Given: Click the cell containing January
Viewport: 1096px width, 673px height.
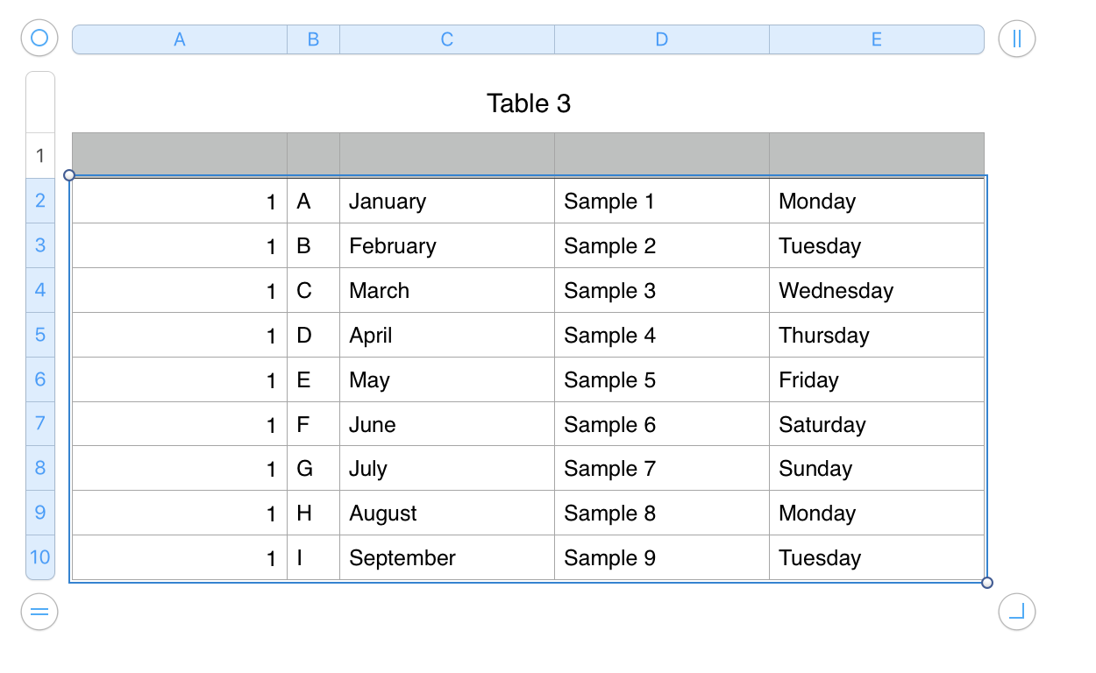Looking at the screenshot, I should [x=447, y=202].
